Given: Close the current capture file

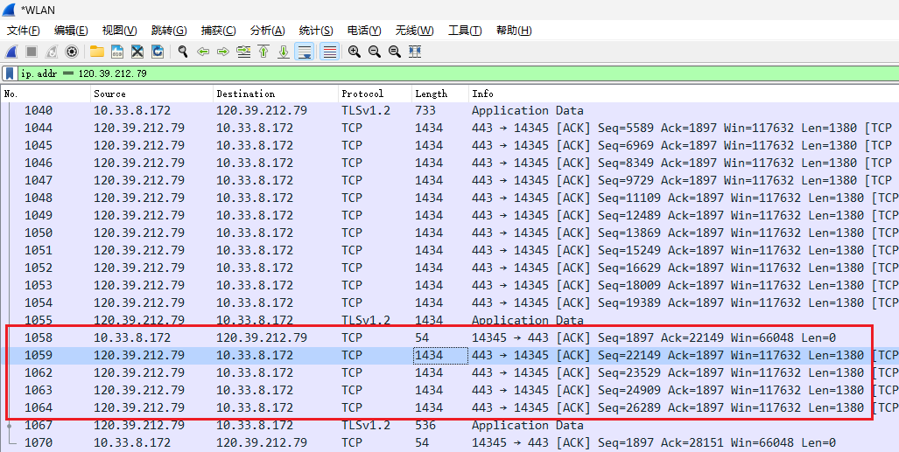Looking at the screenshot, I should pyautogui.click(x=137, y=52).
